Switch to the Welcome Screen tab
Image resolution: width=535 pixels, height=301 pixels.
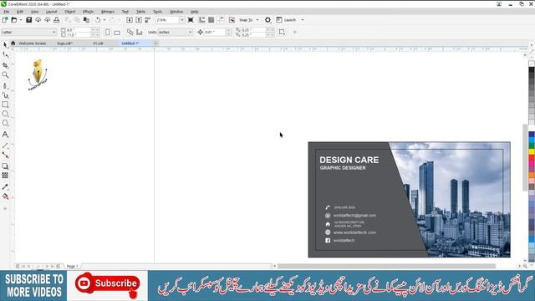tap(32, 43)
